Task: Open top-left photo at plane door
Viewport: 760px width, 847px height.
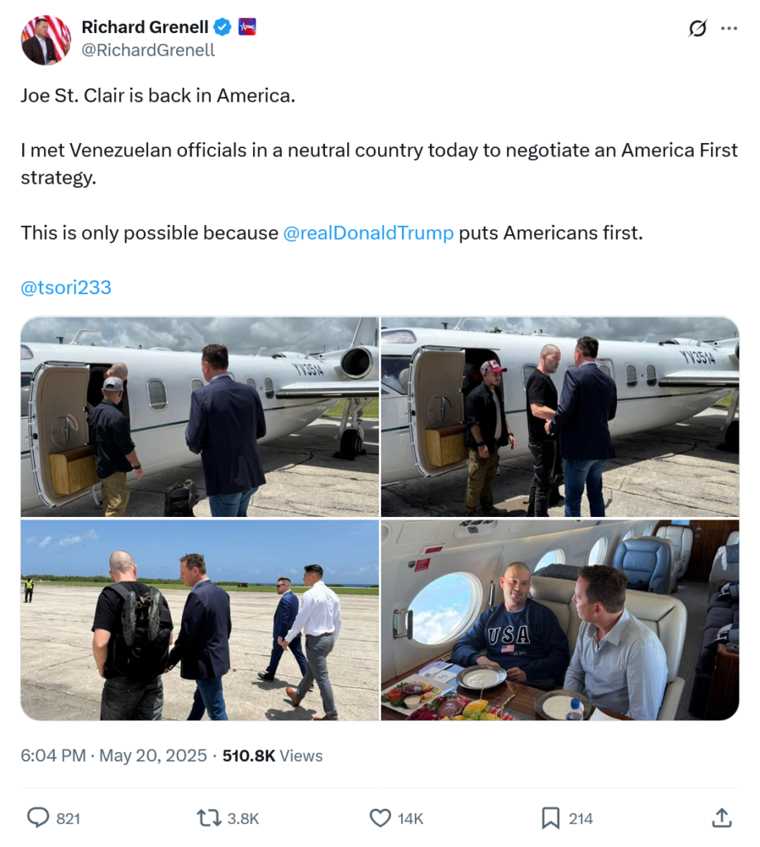Action: click(x=200, y=417)
